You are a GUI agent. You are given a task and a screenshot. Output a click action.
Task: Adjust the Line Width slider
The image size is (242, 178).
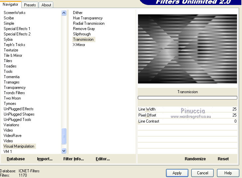pos(187,109)
